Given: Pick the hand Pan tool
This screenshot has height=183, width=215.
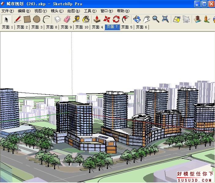Looking at the screenshot, I should [x=146, y=19].
